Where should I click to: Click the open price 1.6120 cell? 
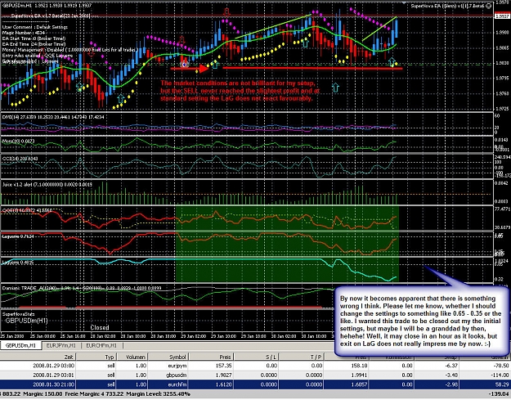tap(223, 384)
